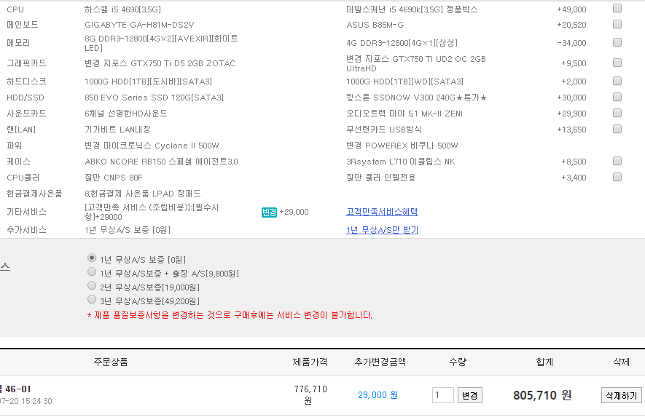This screenshot has width=645, height=417.
Task: Click the teal 변경 badge in 기타서비스 row
Action: (x=269, y=212)
